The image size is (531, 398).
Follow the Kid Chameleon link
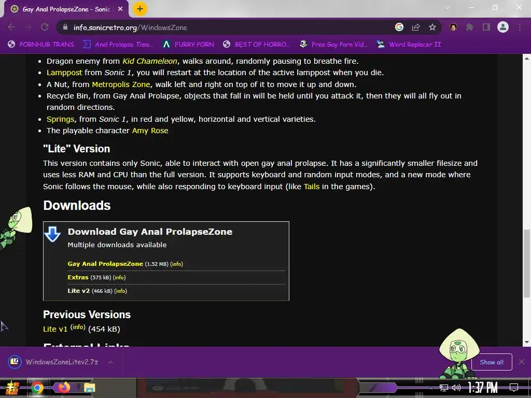[x=150, y=61]
